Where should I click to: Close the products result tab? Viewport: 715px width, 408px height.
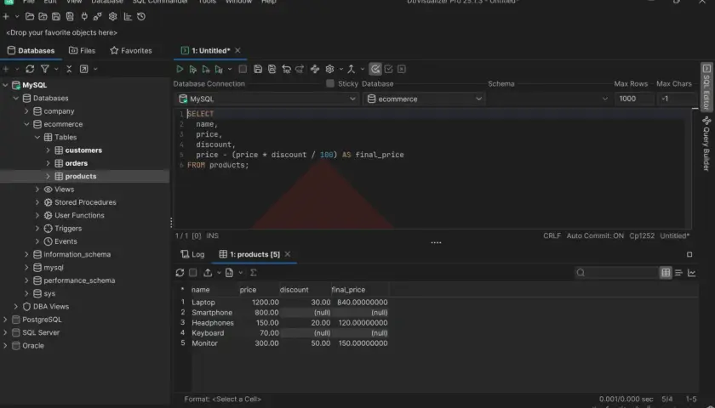click(x=288, y=254)
